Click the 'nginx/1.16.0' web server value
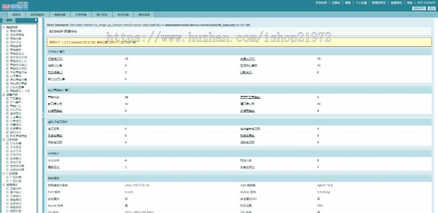 coord(325,185)
